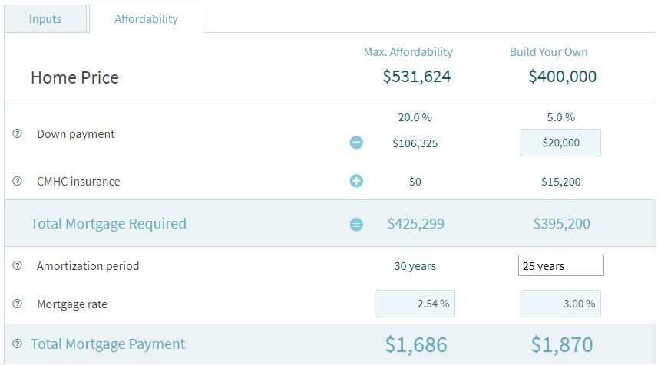661x365 pixels.
Task: Click the Total Mortgage Payment label
Action: click(x=107, y=344)
